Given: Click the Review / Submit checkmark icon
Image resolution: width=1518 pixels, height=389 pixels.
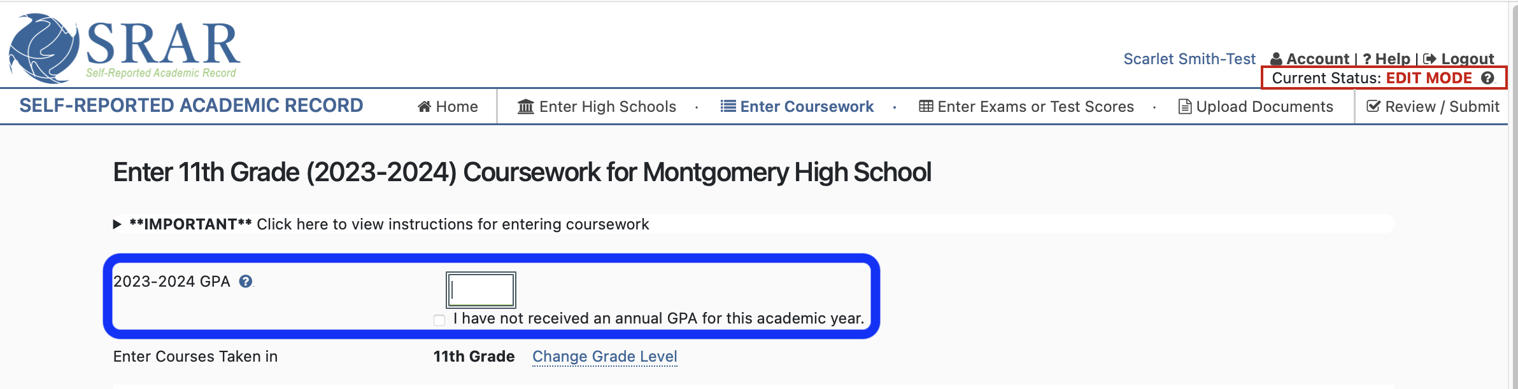Looking at the screenshot, I should 1373,107.
